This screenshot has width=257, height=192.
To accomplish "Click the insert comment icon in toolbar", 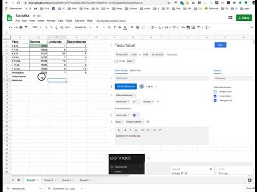I will click(188, 27).
